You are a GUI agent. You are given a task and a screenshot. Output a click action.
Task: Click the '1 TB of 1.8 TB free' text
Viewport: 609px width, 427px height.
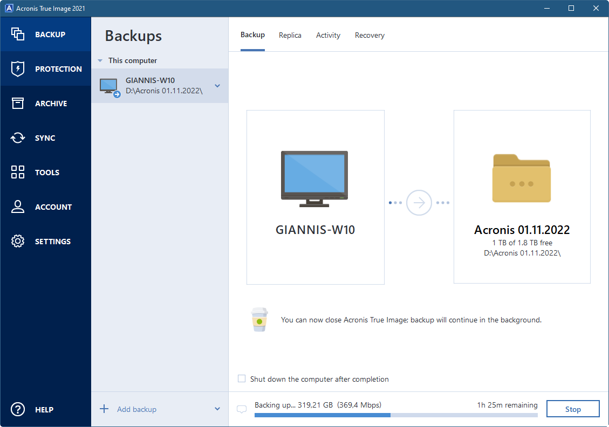click(x=522, y=243)
